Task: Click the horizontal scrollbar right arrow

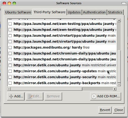Action: (x=114, y=89)
